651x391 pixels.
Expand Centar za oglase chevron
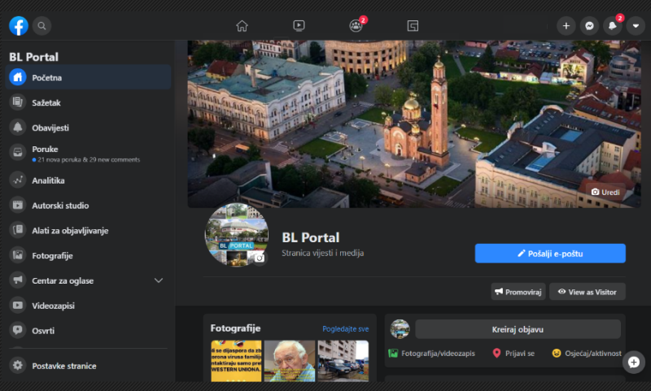159,280
